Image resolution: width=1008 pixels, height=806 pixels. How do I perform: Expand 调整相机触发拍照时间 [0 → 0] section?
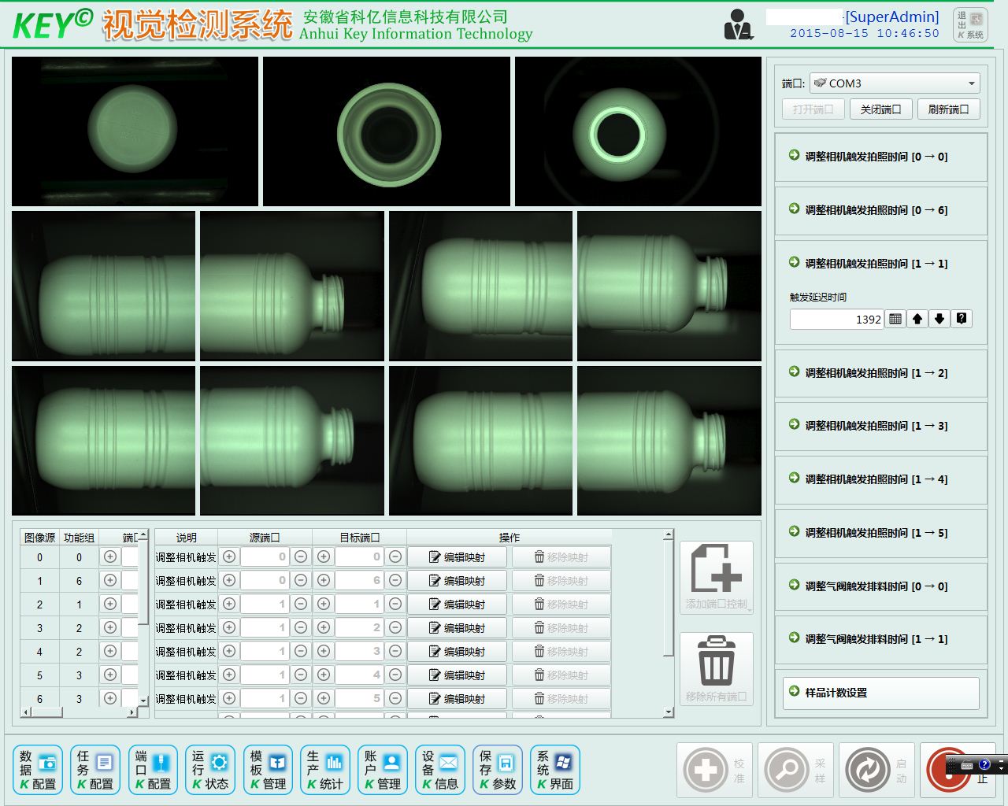pyautogui.click(x=881, y=157)
